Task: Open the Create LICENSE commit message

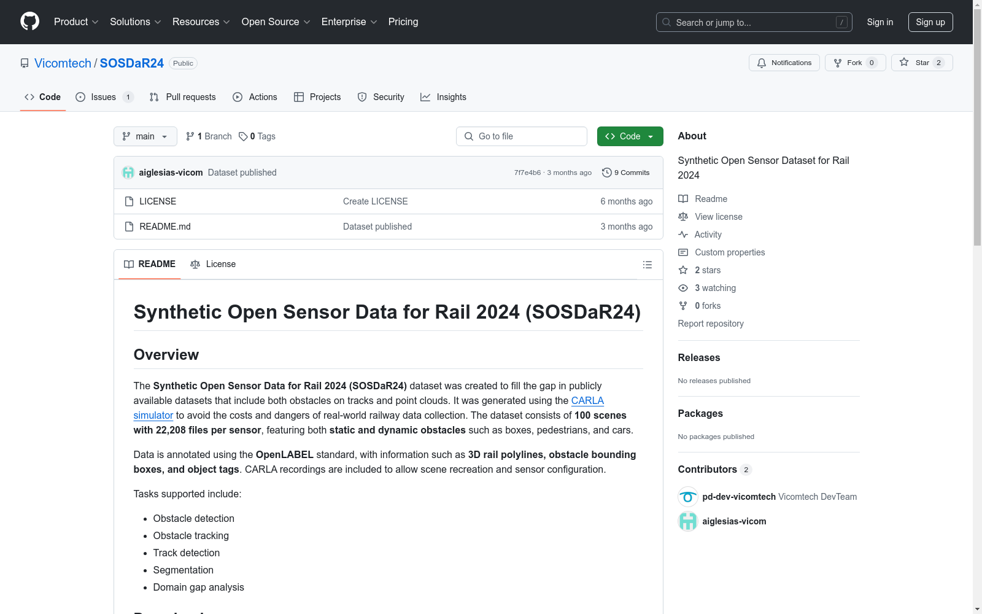Action: tap(376, 201)
